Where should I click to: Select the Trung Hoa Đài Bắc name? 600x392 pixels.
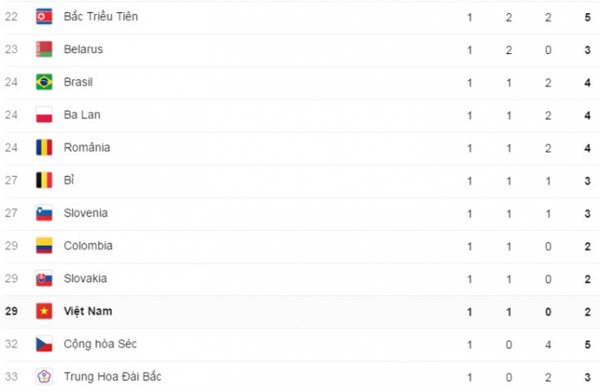[x=112, y=377]
